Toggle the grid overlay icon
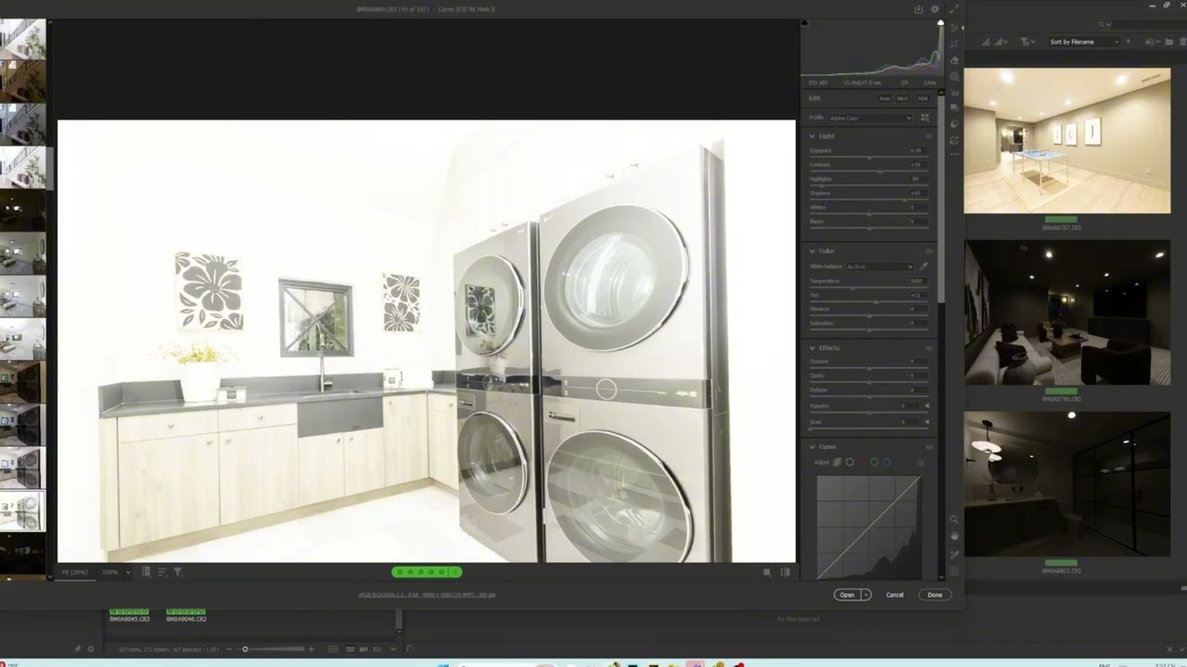 954,571
